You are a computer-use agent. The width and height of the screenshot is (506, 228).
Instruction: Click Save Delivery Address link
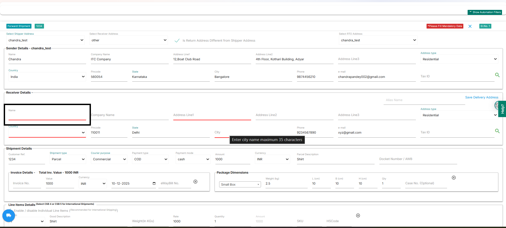(481, 97)
